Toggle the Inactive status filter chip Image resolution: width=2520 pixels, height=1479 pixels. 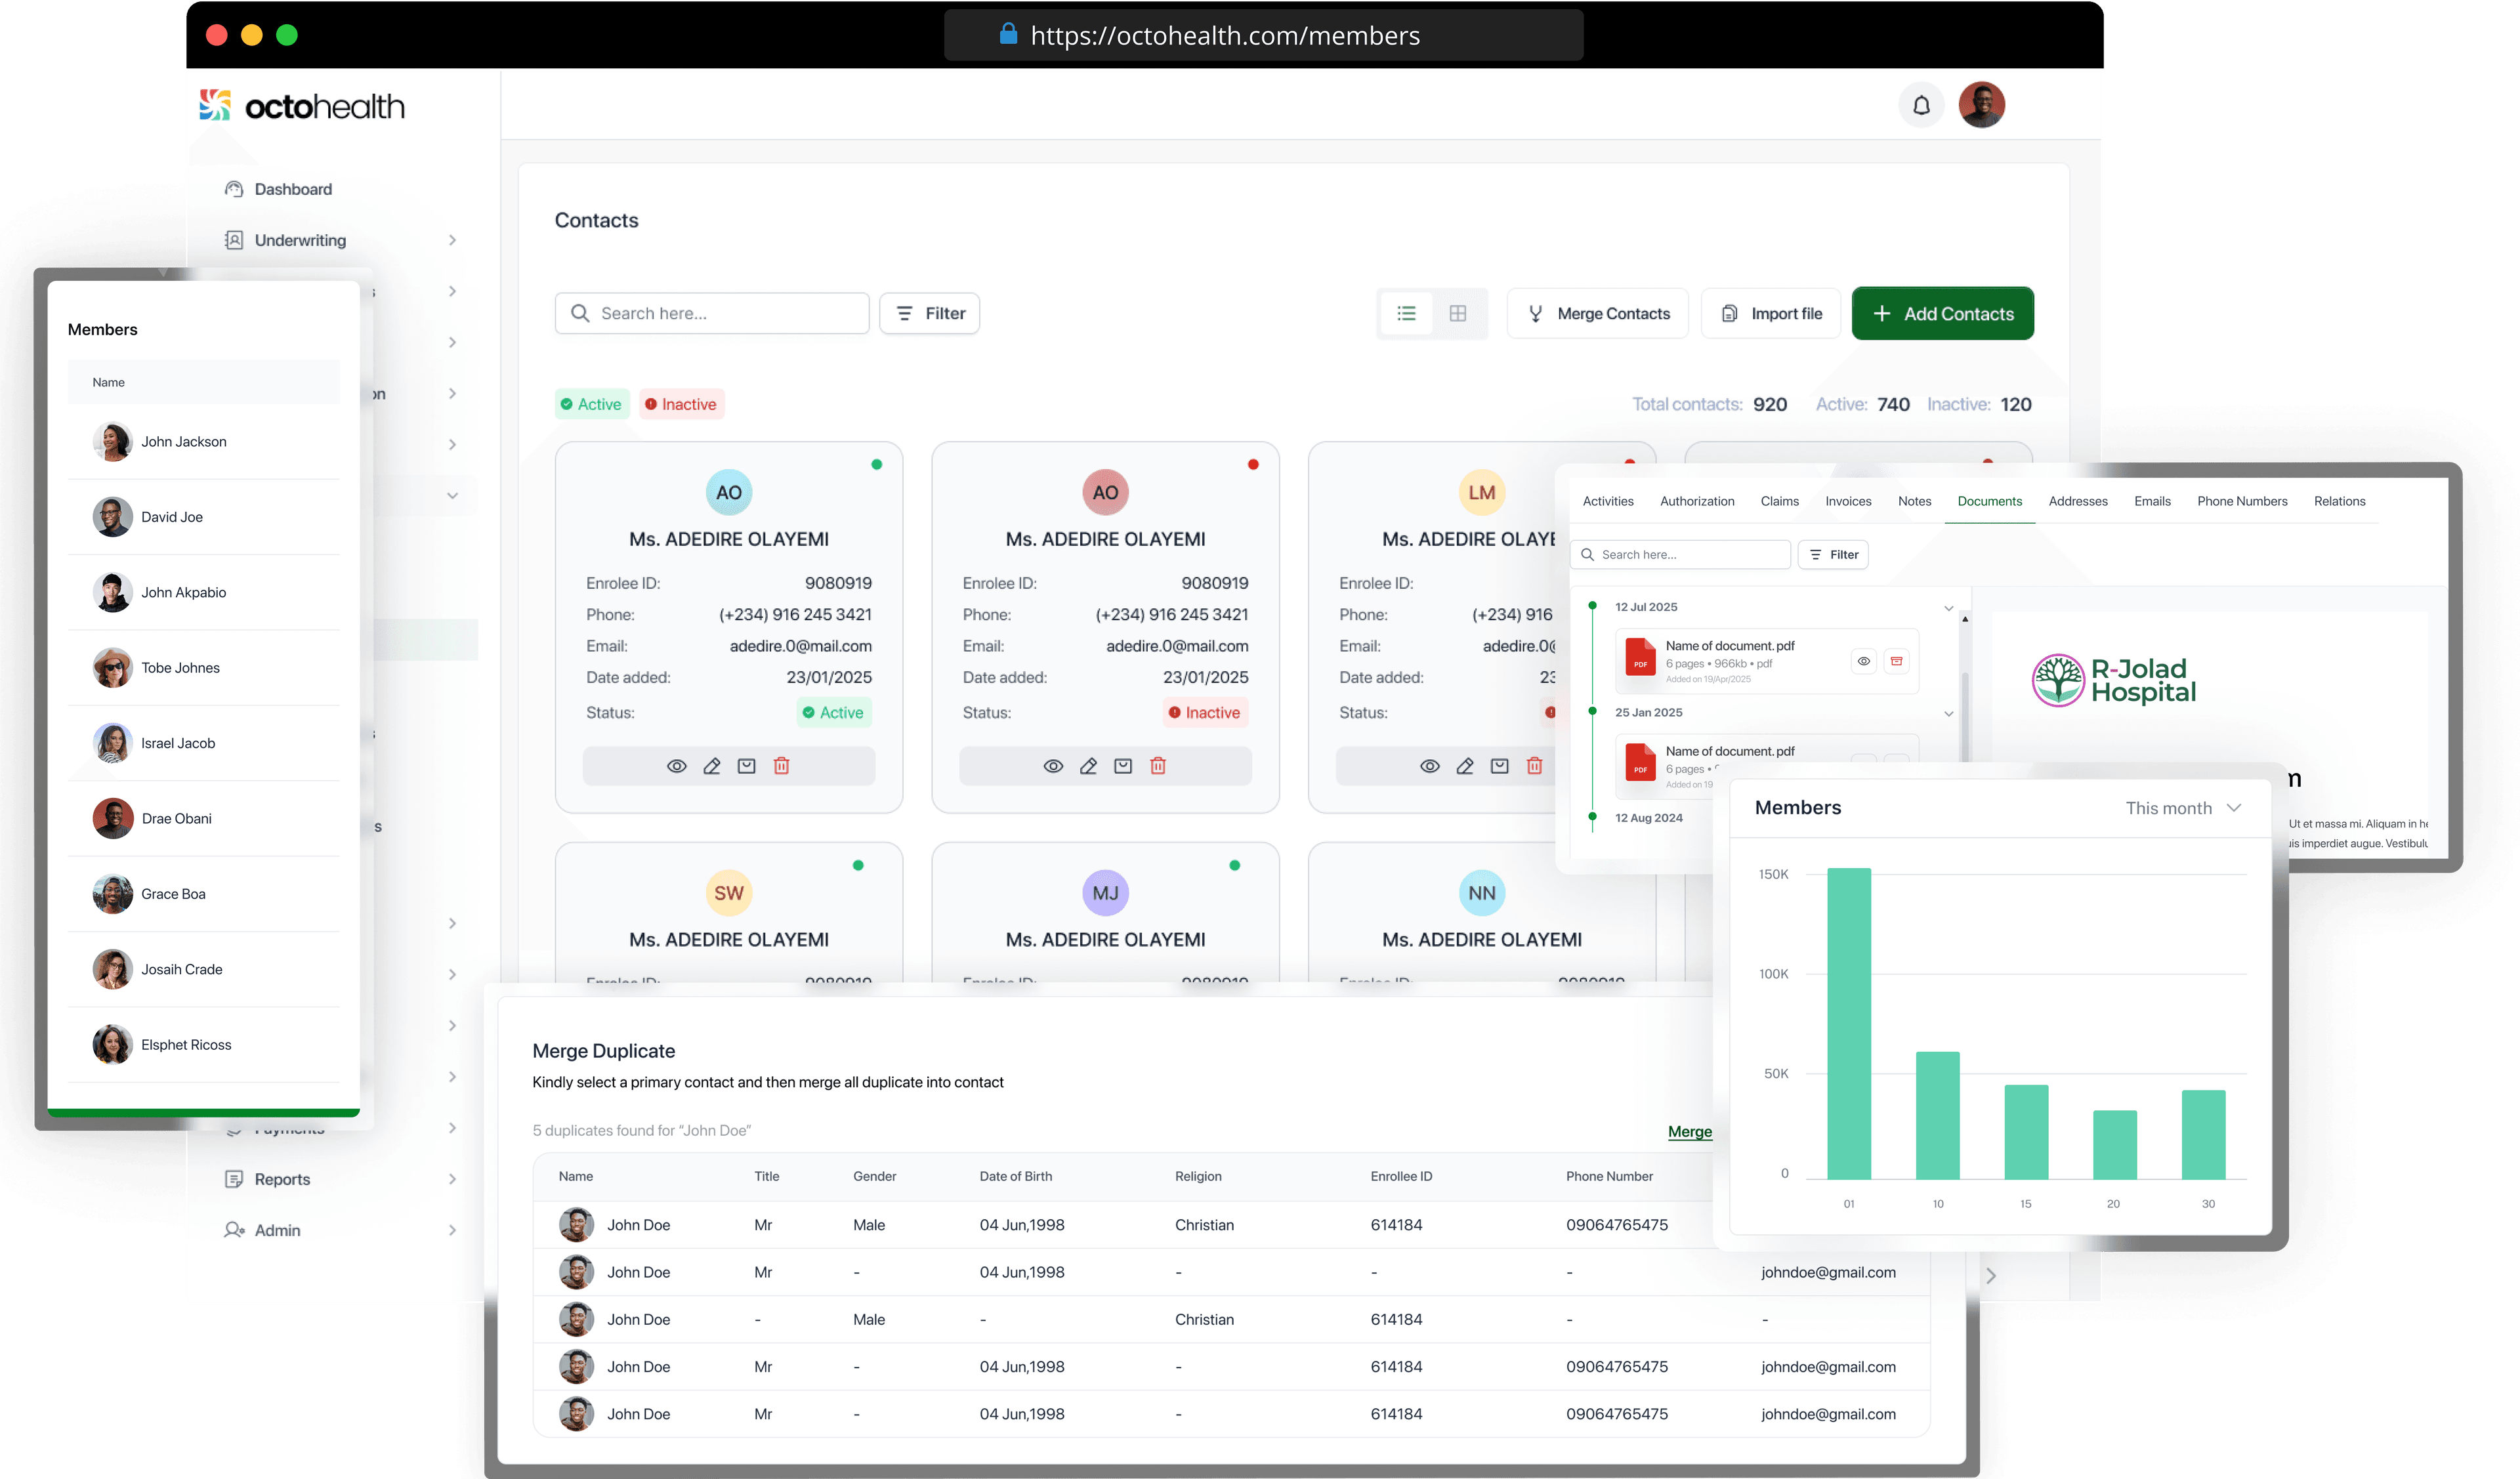point(681,404)
